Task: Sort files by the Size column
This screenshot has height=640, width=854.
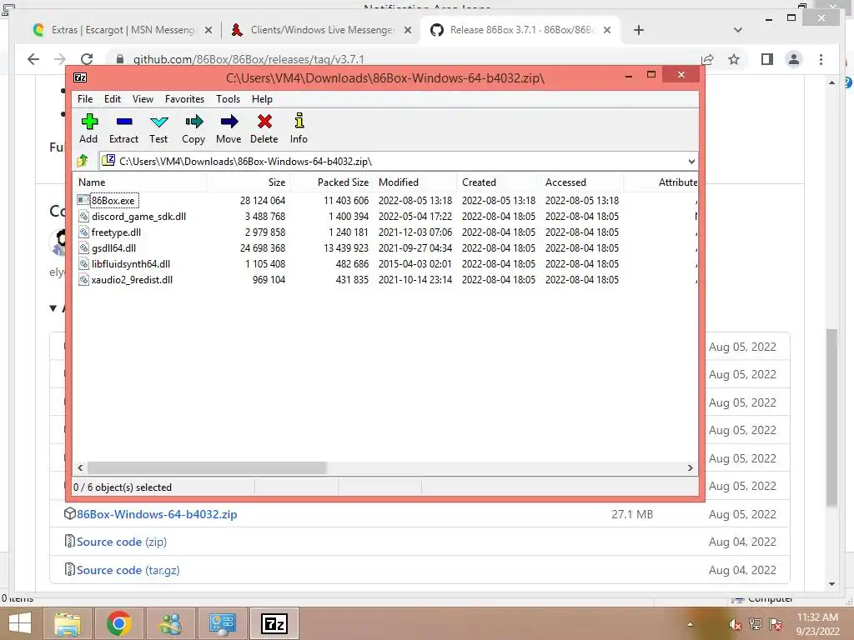Action: (x=248, y=182)
